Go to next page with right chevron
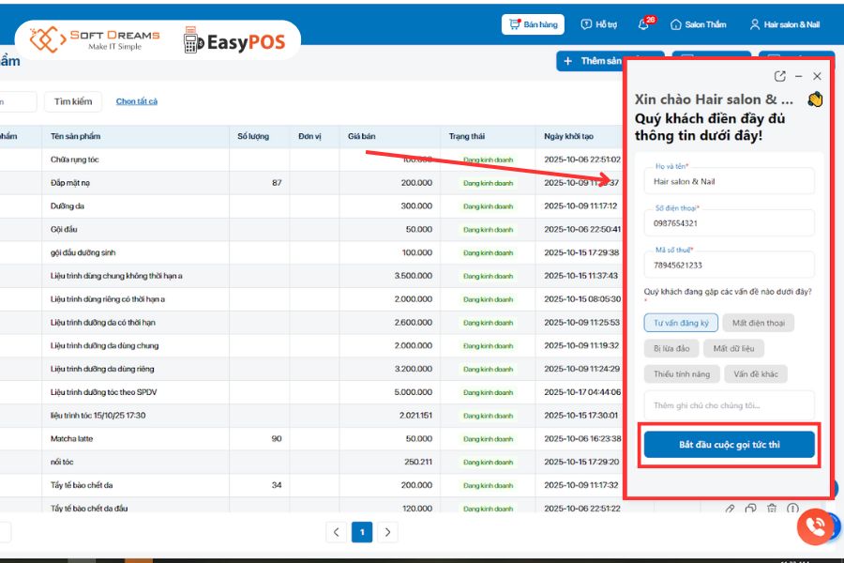The image size is (844, 563). point(386,532)
